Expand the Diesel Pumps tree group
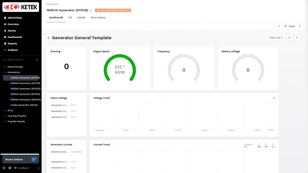Screen dimensions: 308x173 click(x=5, y=67)
